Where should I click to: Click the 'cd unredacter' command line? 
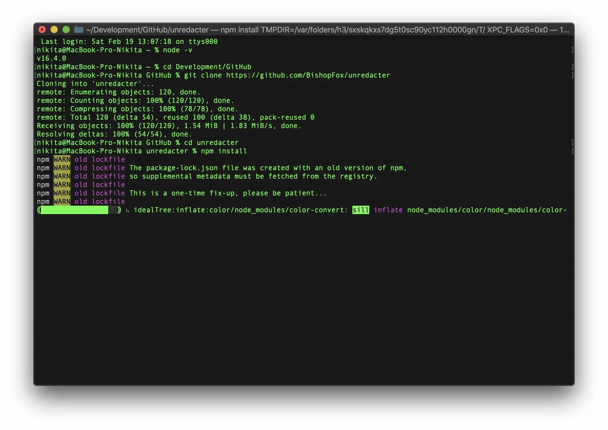[x=137, y=143]
